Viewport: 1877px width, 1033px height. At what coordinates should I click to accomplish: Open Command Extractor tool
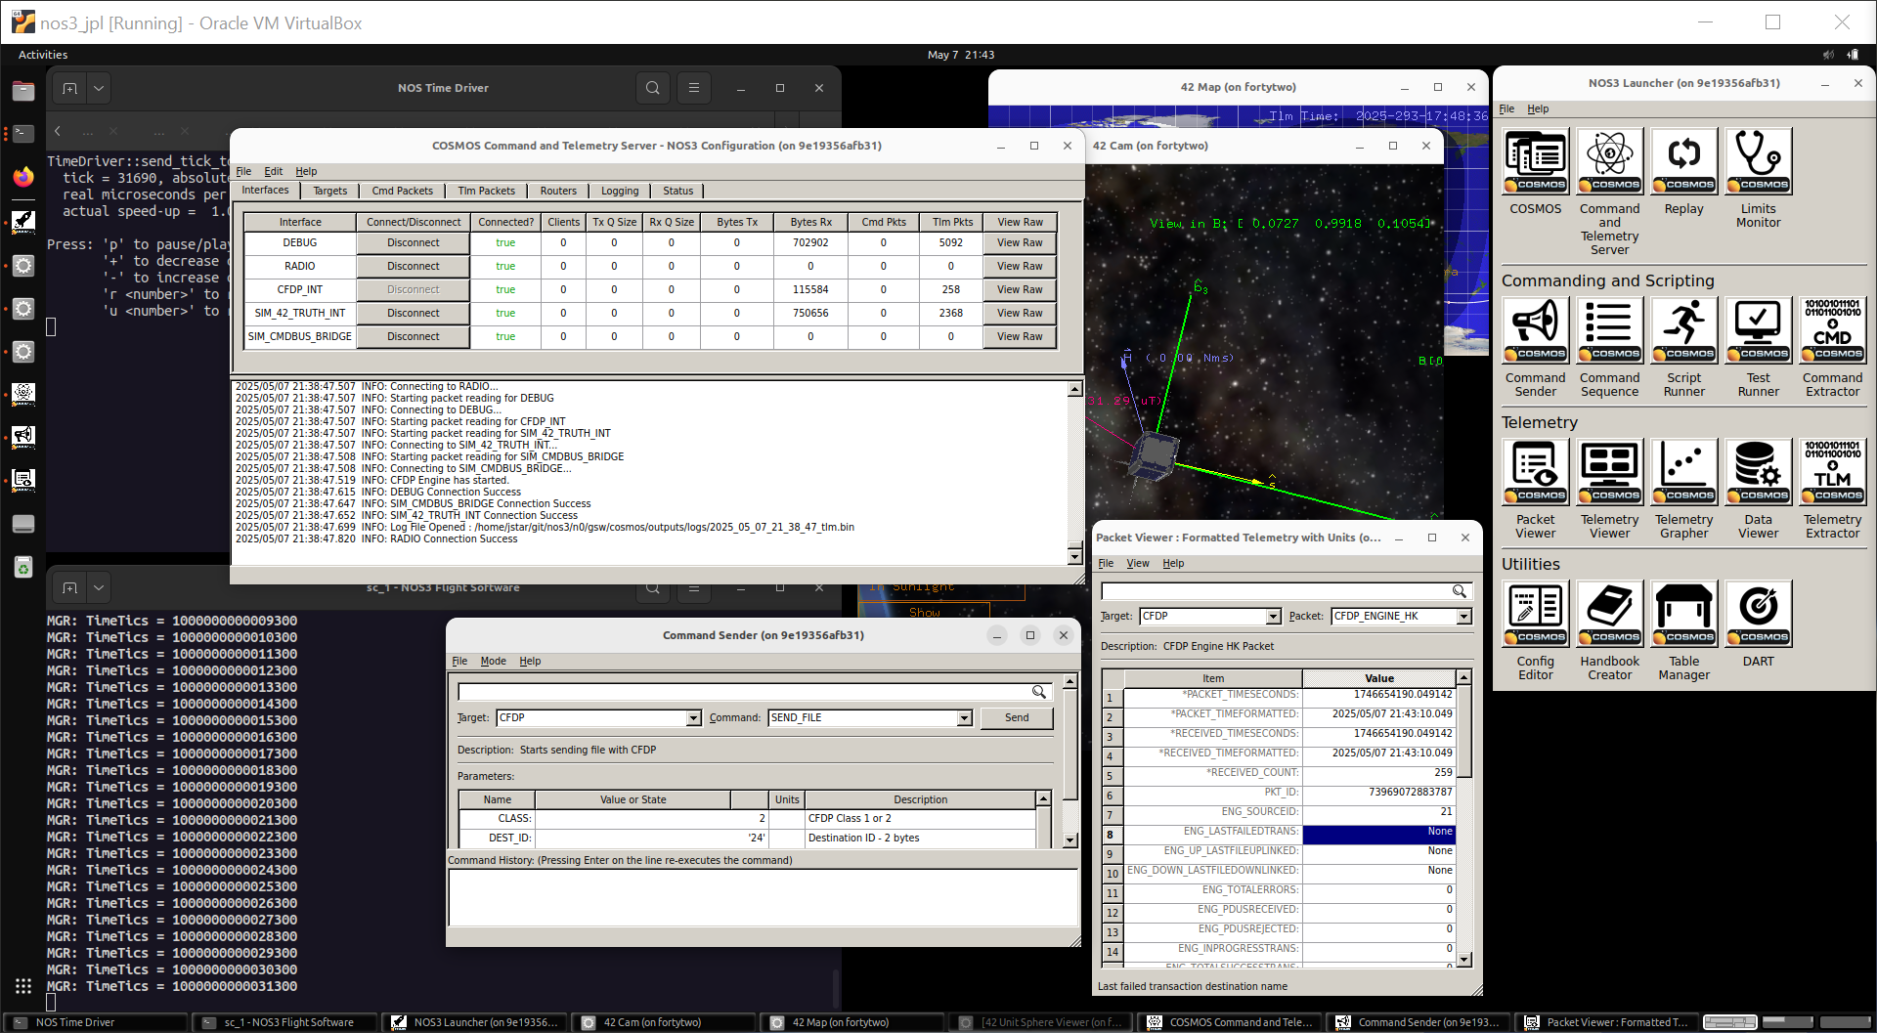tap(1832, 330)
